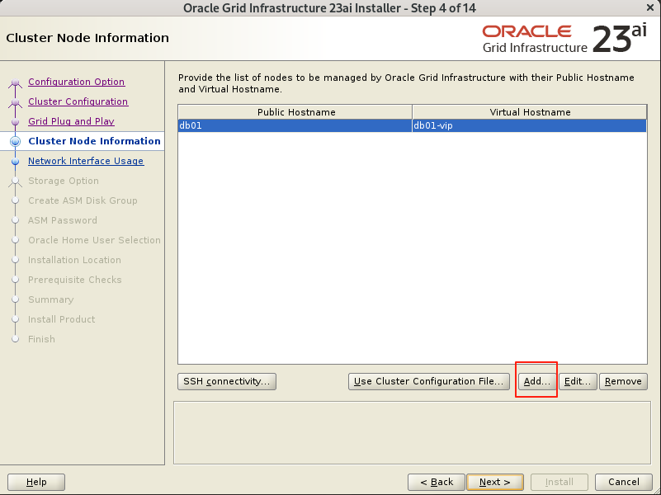This screenshot has width=661, height=495.
Task: Close the installer window
Action: coord(650,7)
